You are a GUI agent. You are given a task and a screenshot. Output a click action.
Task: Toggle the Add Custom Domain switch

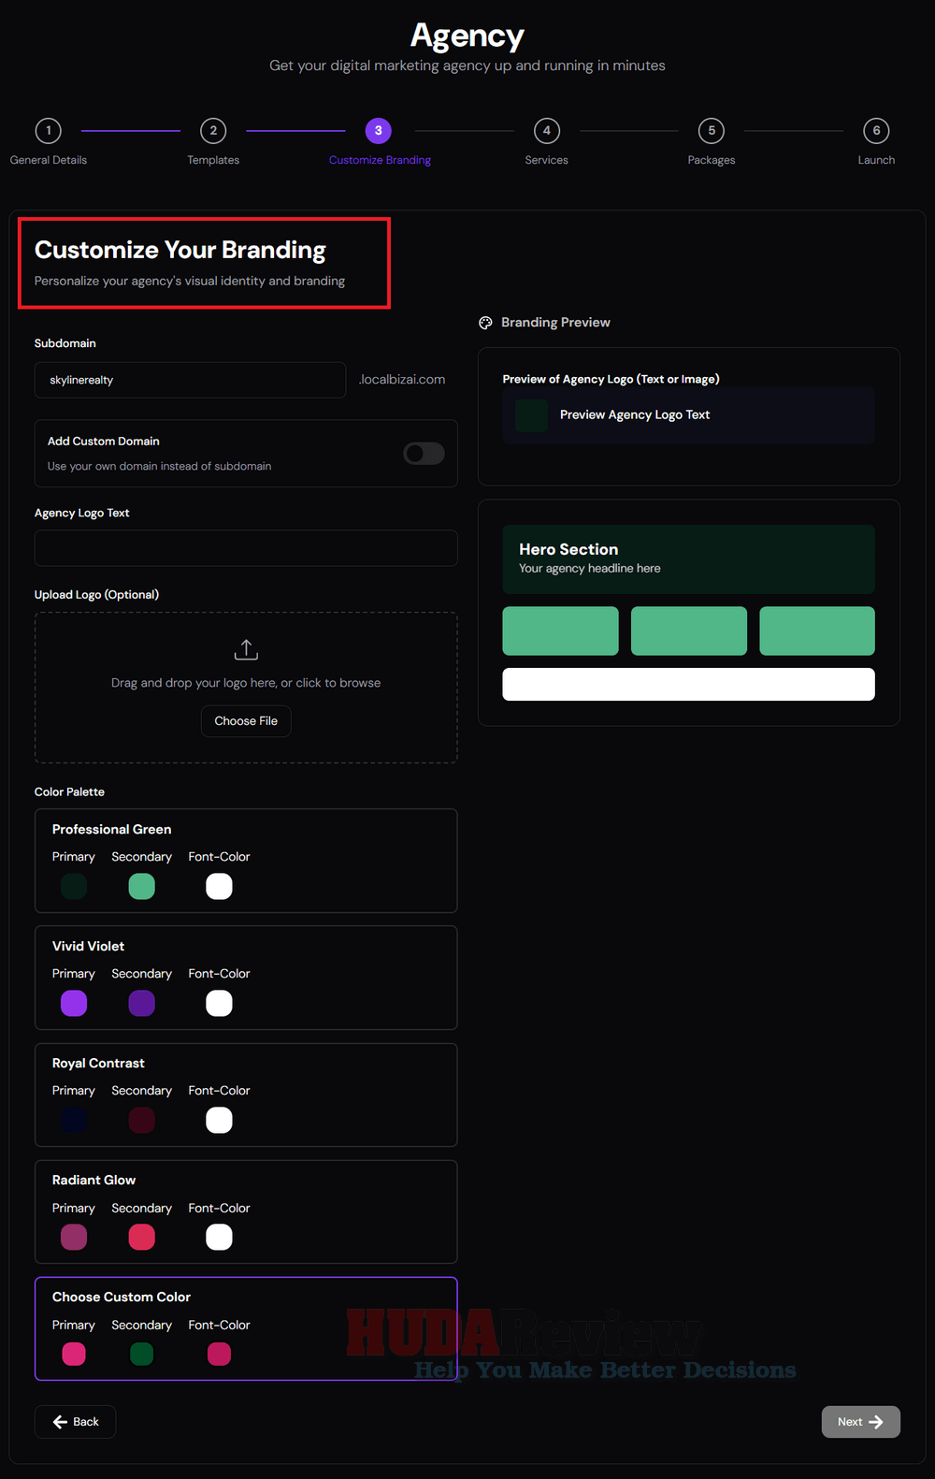pos(424,454)
